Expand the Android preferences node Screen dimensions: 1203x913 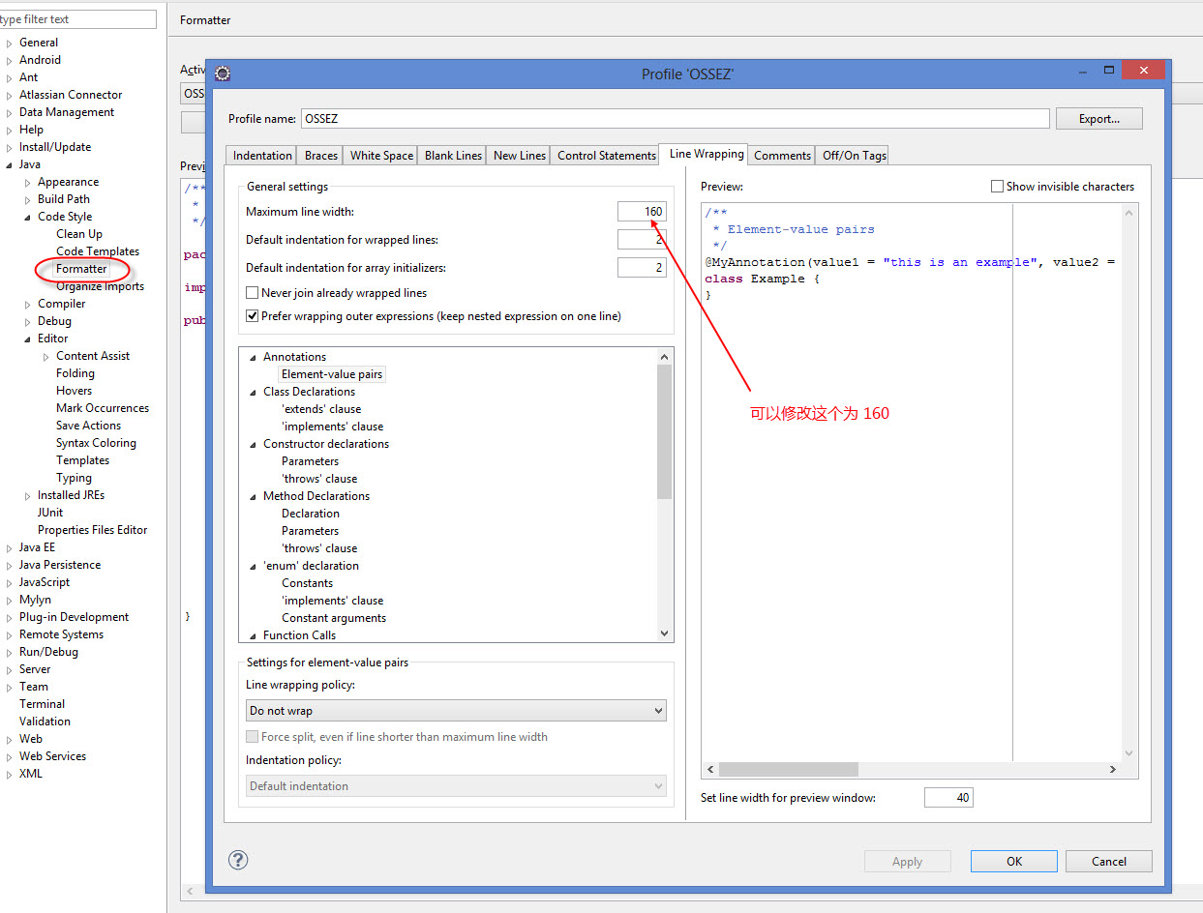click(x=9, y=60)
